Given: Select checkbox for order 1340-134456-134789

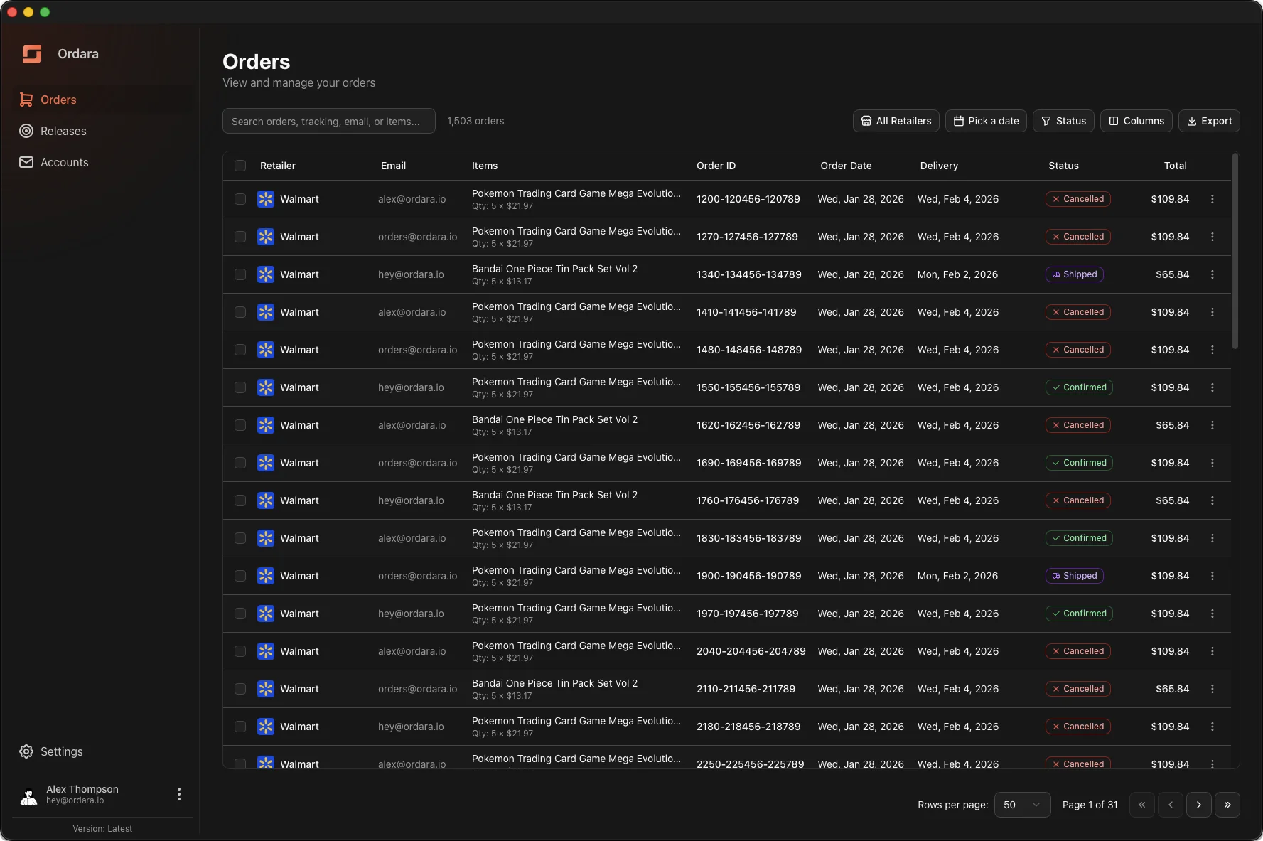Looking at the screenshot, I should click(240, 274).
